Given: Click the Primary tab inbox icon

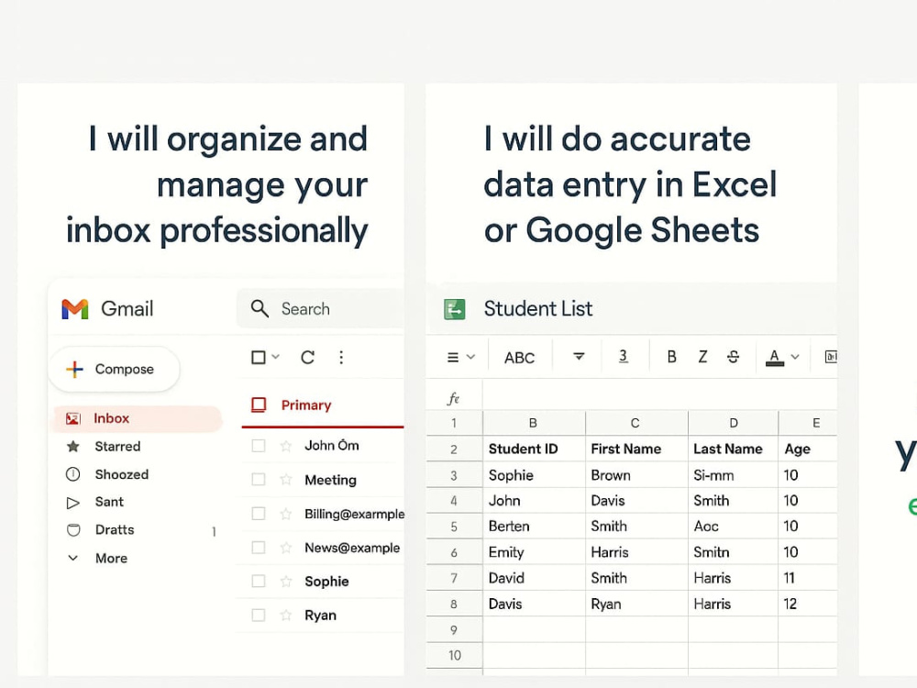Looking at the screenshot, I should click(259, 405).
